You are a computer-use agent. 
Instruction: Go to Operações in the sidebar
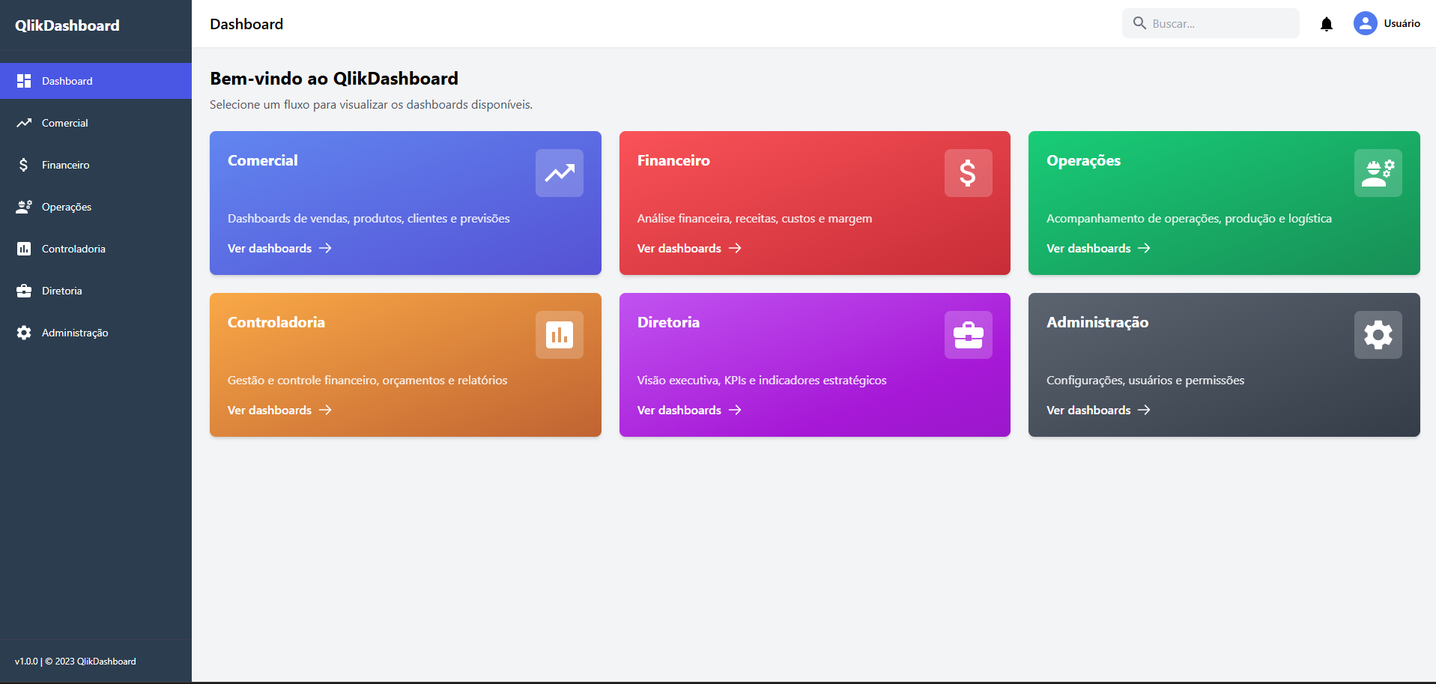tap(67, 207)
